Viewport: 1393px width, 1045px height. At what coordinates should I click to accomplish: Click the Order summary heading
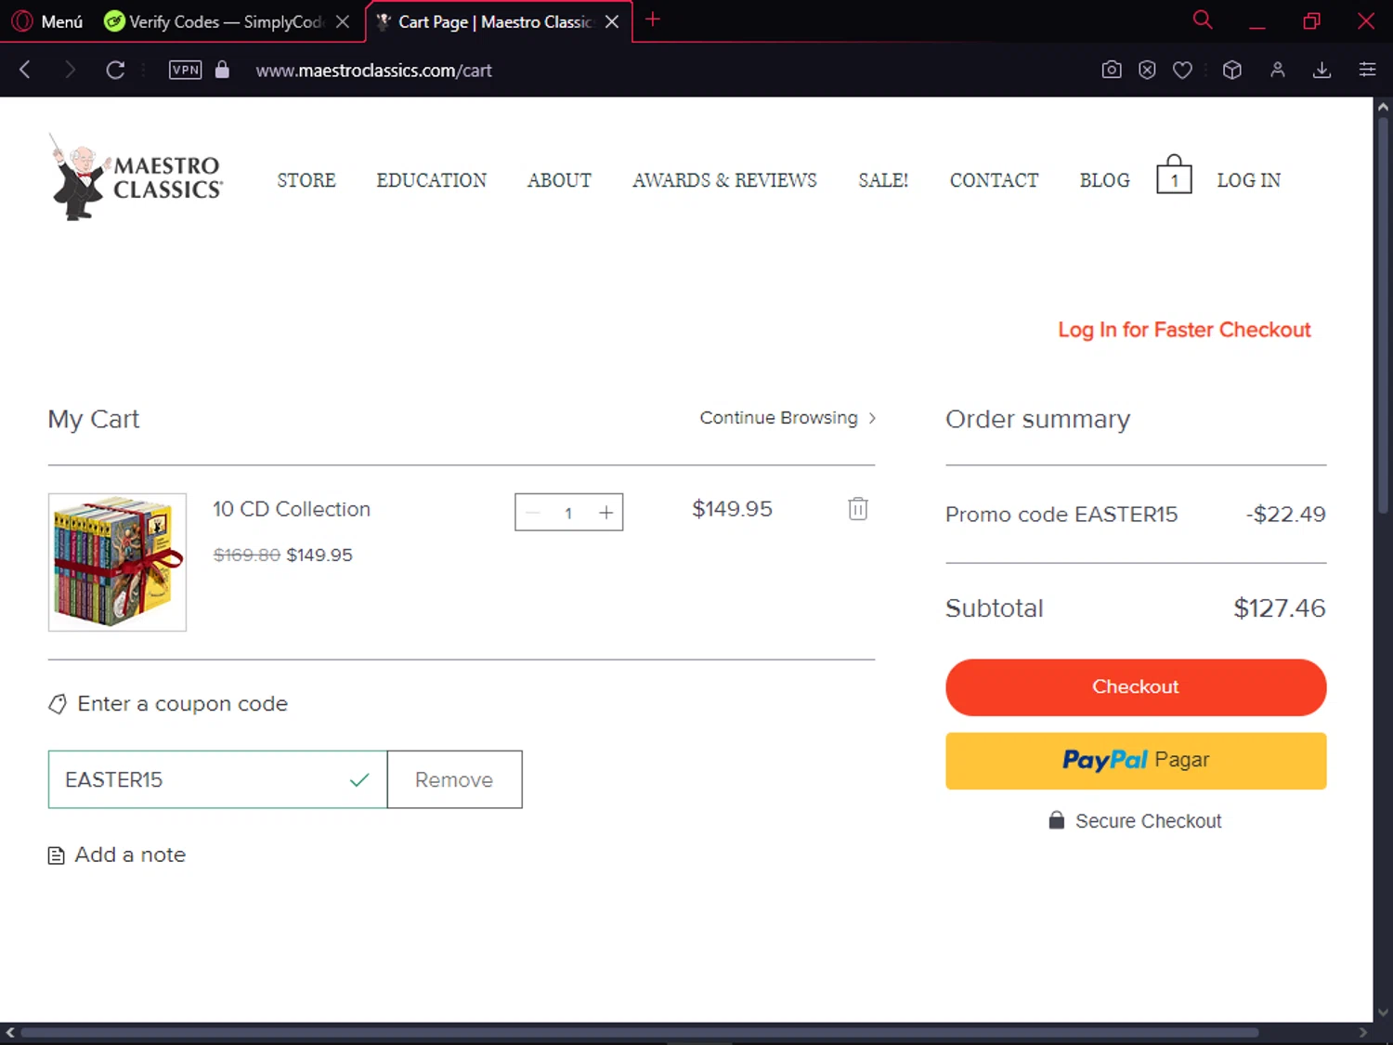click(x=1037, y=419)
